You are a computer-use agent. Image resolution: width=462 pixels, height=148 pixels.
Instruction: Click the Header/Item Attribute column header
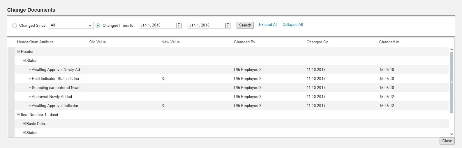(35, 42)
